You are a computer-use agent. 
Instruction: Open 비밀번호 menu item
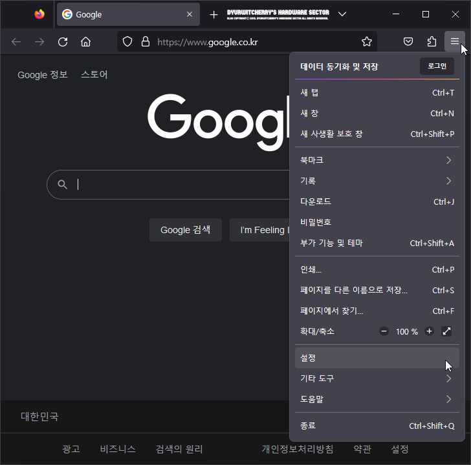tap(377, 222)
